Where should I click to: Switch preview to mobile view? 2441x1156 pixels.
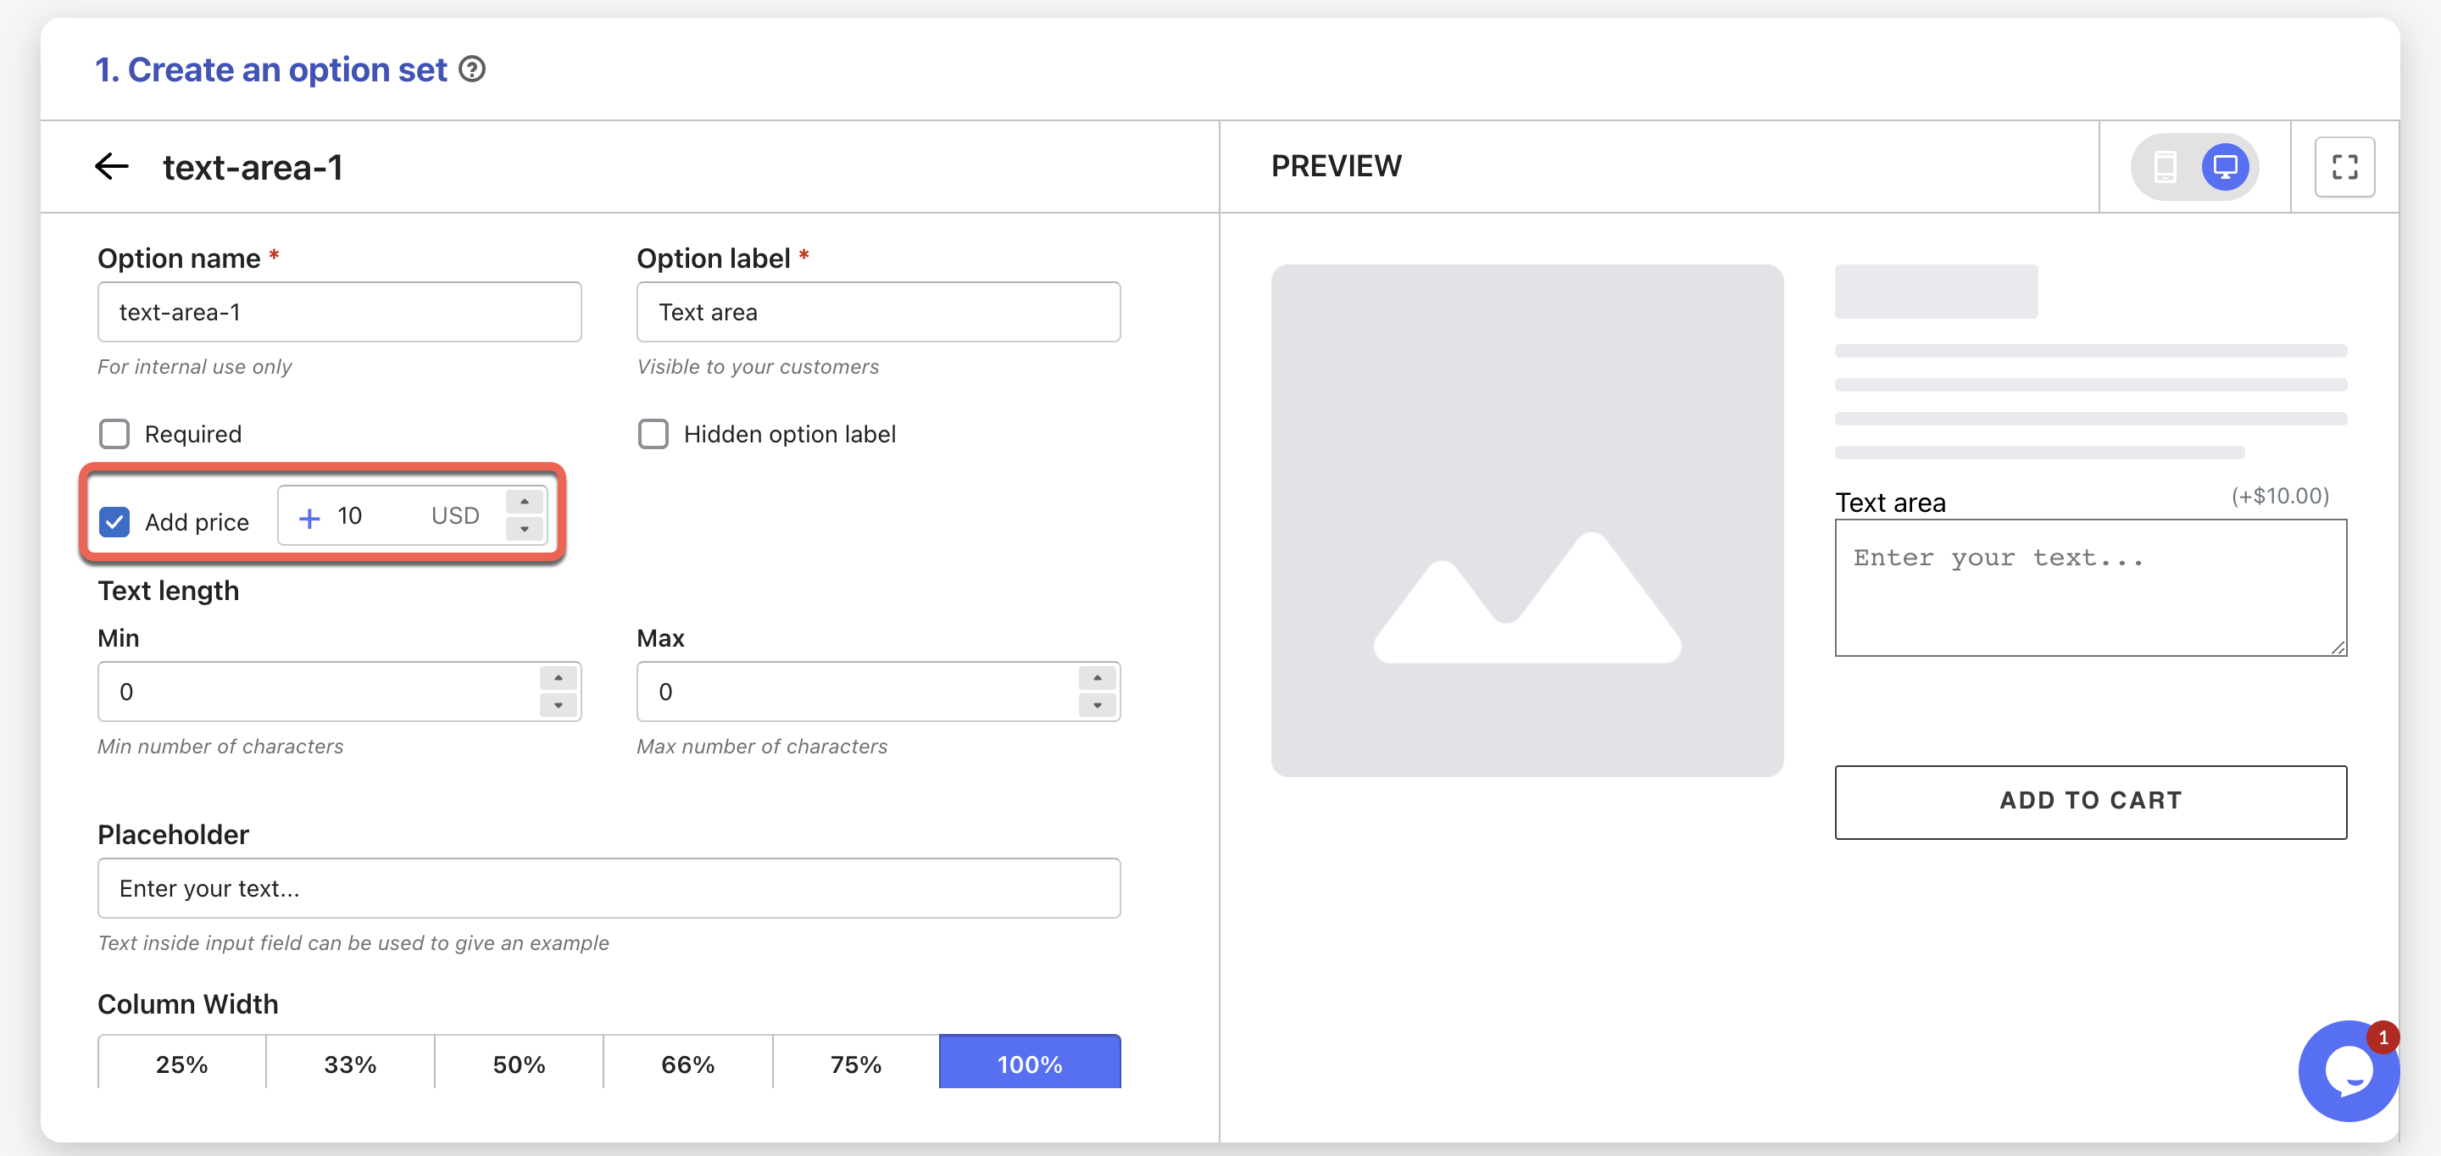tap(2166, 167)
